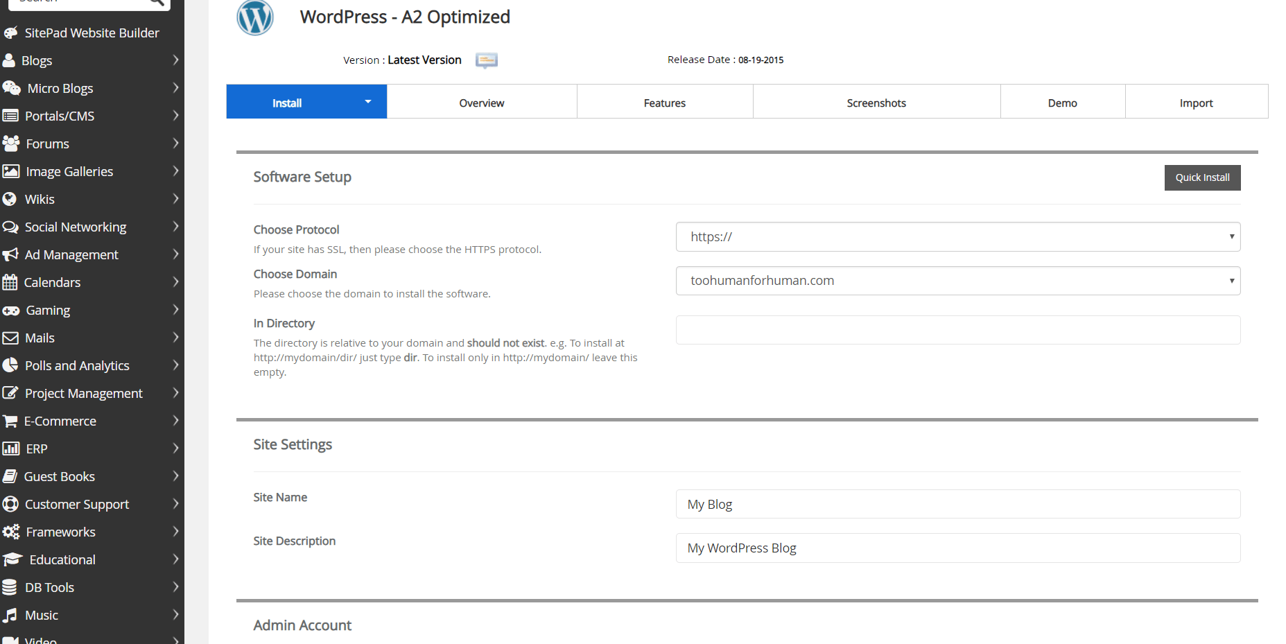
Task: Click the Educational graduation cap icon
Action: pos(12,559)
